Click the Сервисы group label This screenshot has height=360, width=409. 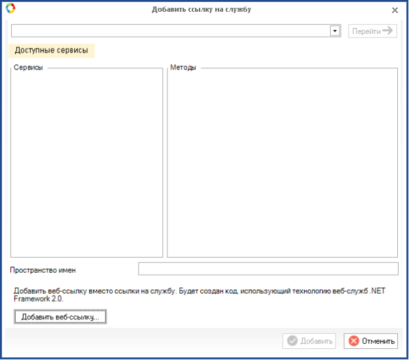tap(28, 68)
